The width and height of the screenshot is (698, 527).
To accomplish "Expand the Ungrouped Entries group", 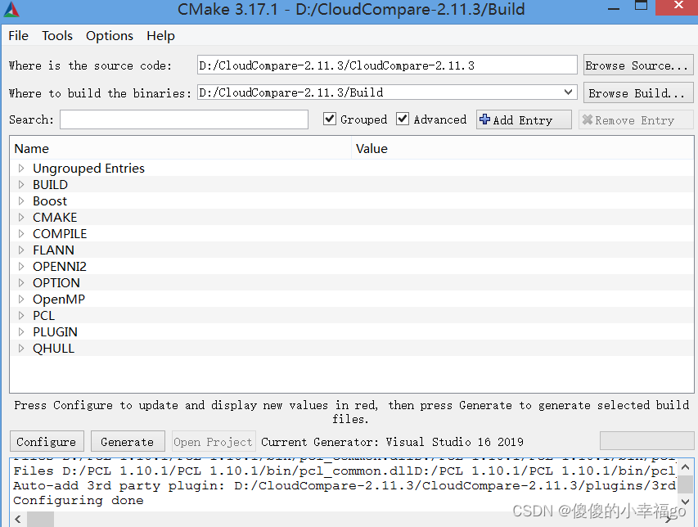I will pyautogui.click(x=21, y=169).
